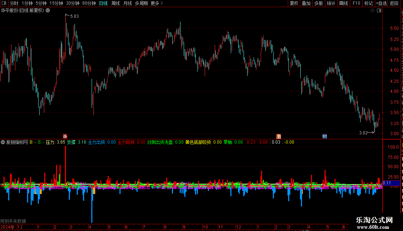Click the 涨 event marker
403x231 pixels.
pyautogui.click(x=65, y=136)
